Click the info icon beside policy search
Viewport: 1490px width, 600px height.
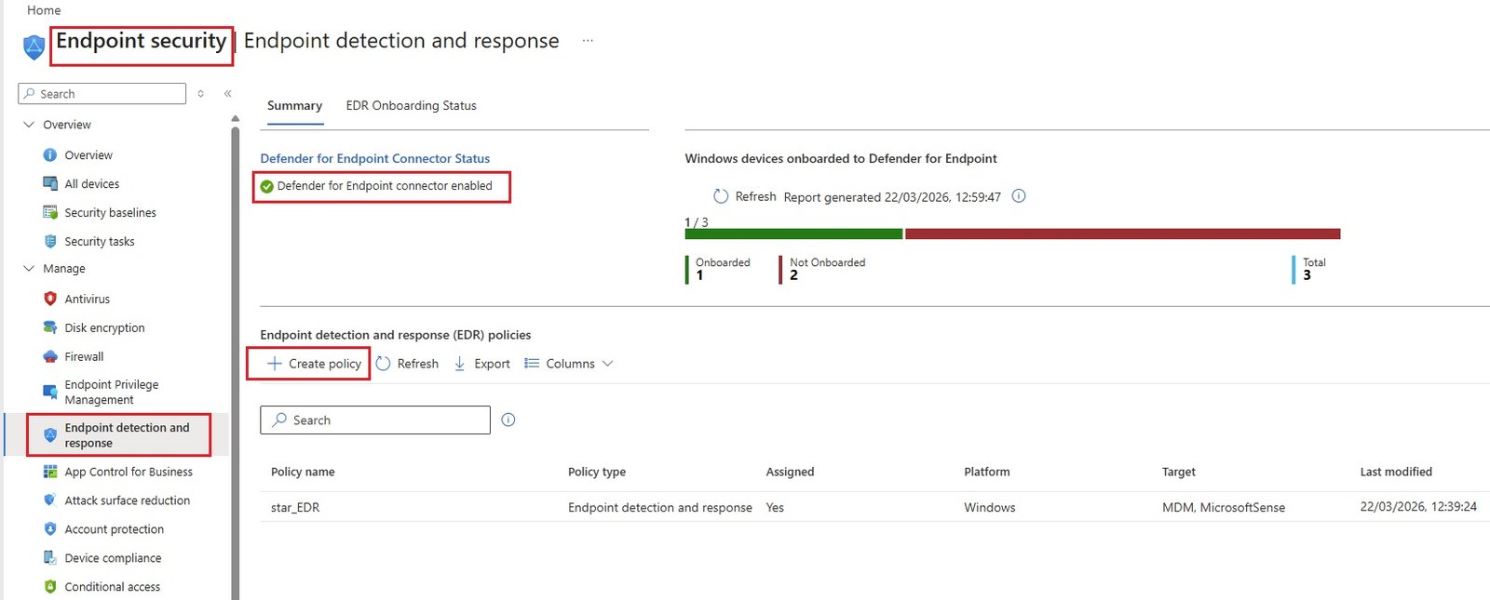click(x=508, y=420)
